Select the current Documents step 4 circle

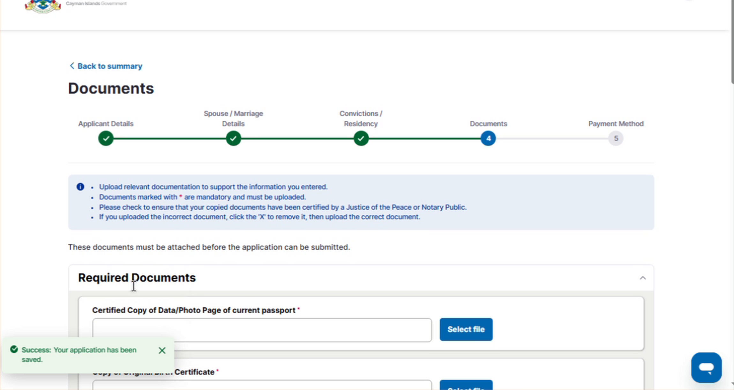[x=488, y=138]
